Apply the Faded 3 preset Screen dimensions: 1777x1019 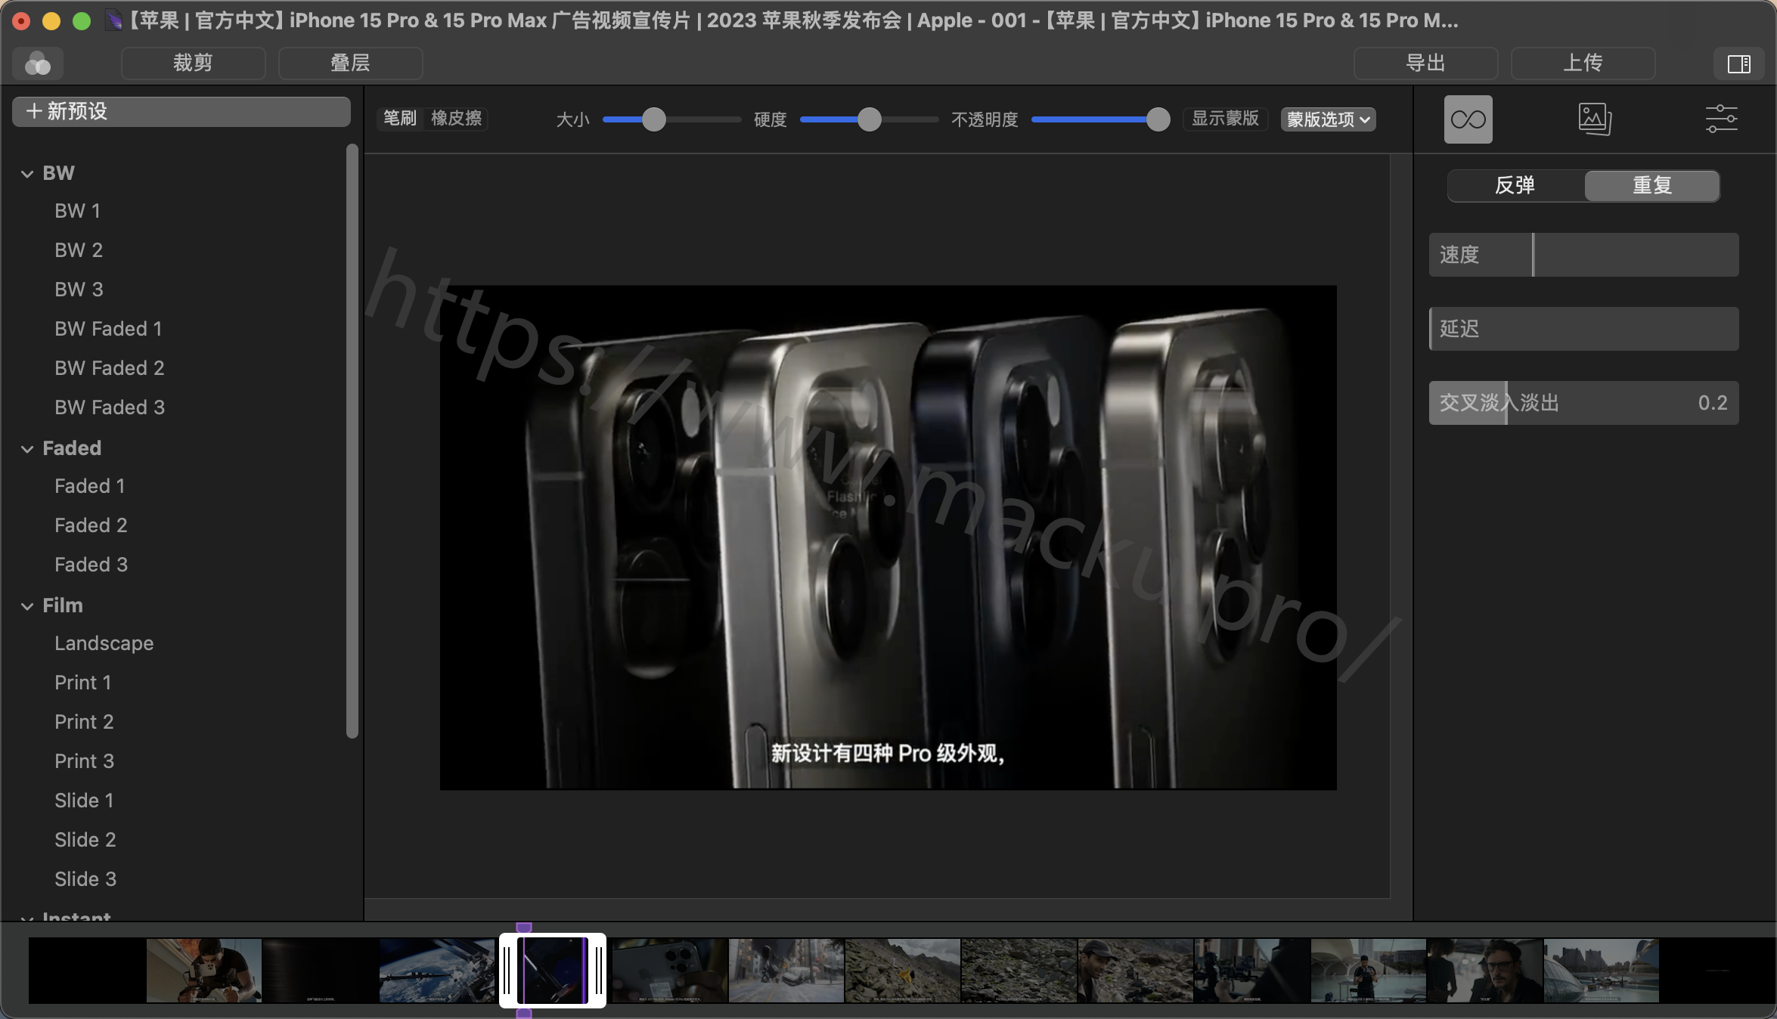[x=91, y=565]
